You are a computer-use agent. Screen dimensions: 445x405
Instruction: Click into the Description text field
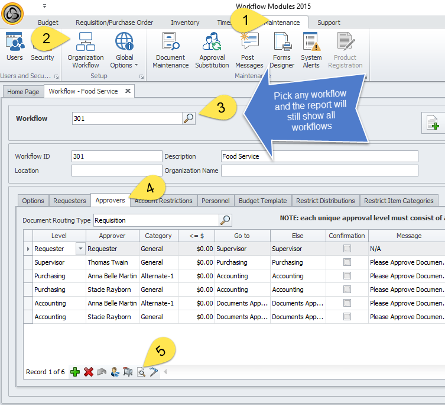click(x=319, y=156)
